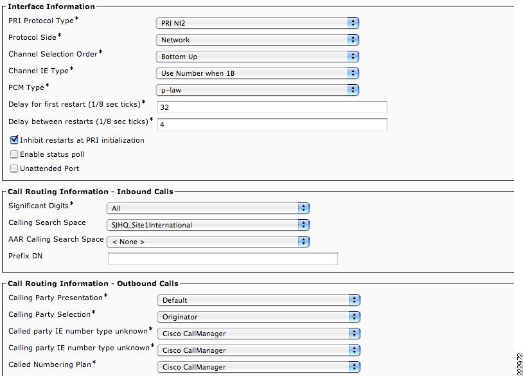523x376 pixels.
Task: Expand the Channel IE Type dropdown
Action: coord(257,73)
